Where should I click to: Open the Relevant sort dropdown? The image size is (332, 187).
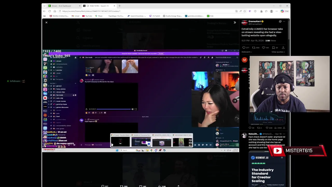tap(247, 52)
